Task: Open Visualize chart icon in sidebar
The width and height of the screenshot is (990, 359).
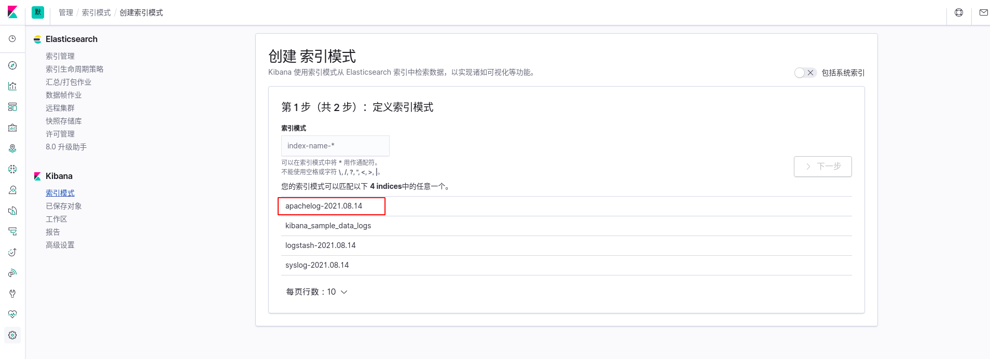Action: click(12, 86)
